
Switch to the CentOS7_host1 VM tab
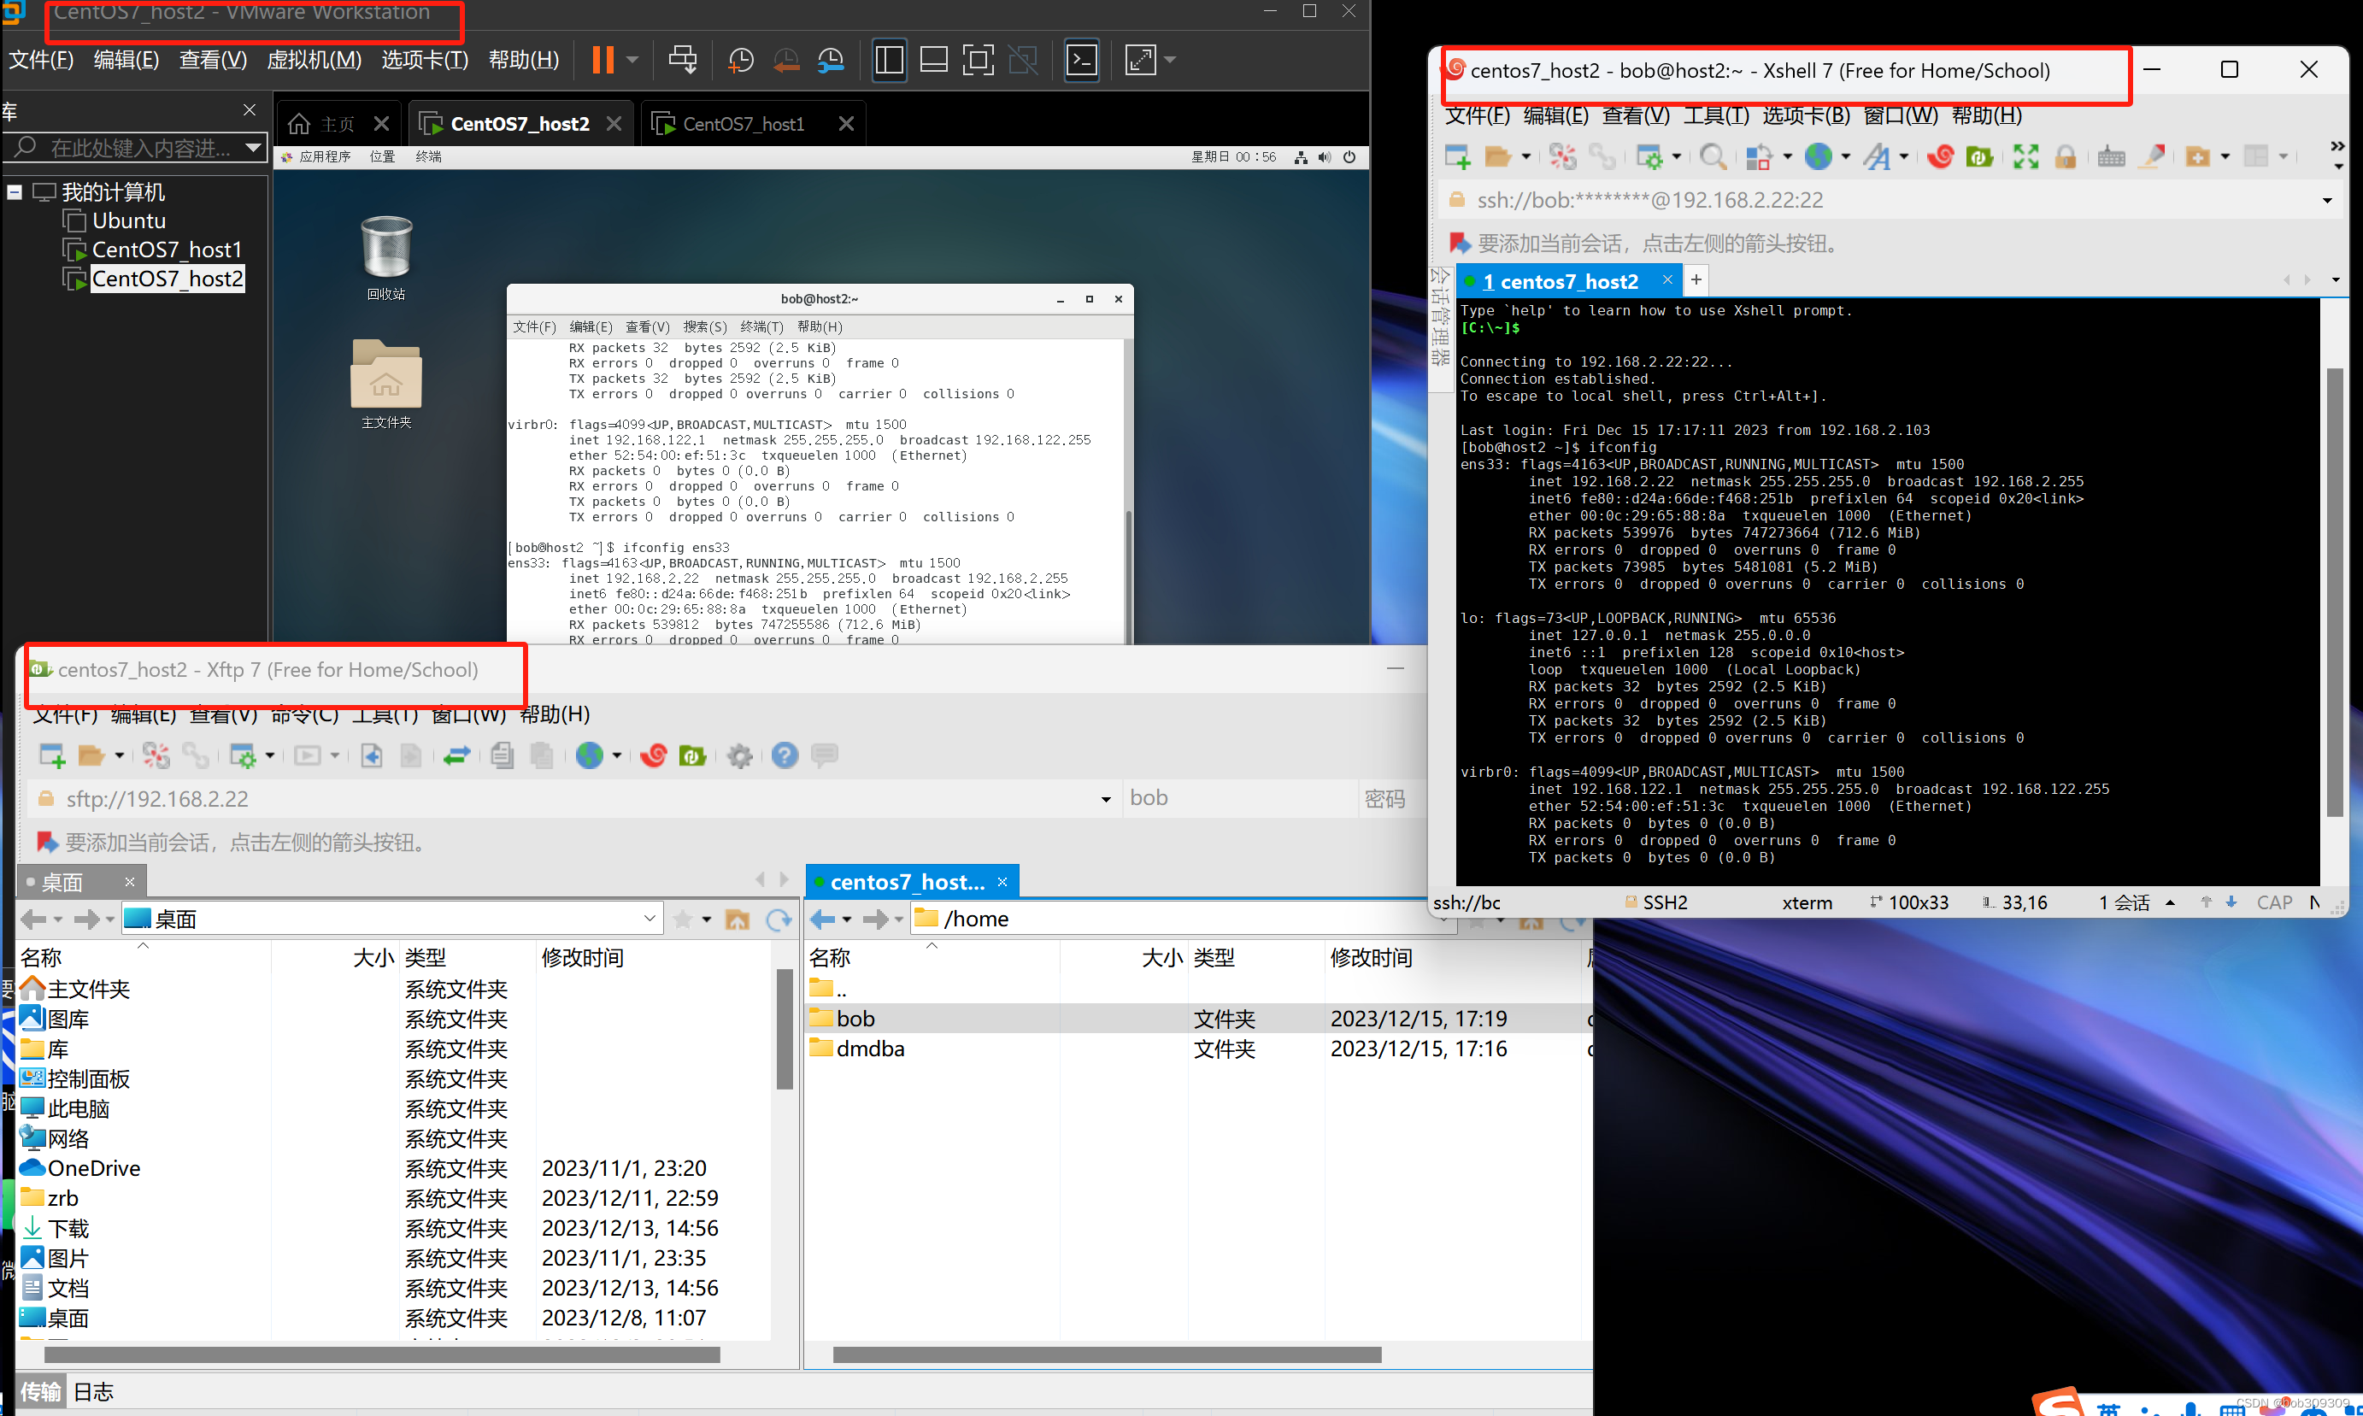coord(742,124)
